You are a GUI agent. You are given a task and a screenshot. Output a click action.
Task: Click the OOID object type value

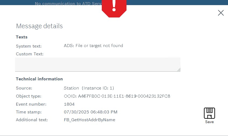tap(117, 96)
